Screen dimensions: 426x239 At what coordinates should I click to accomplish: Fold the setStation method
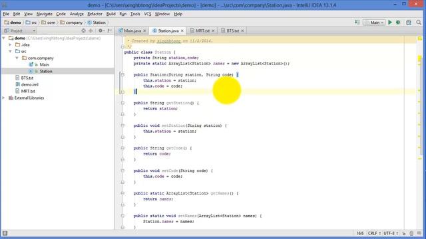[122, 125]
